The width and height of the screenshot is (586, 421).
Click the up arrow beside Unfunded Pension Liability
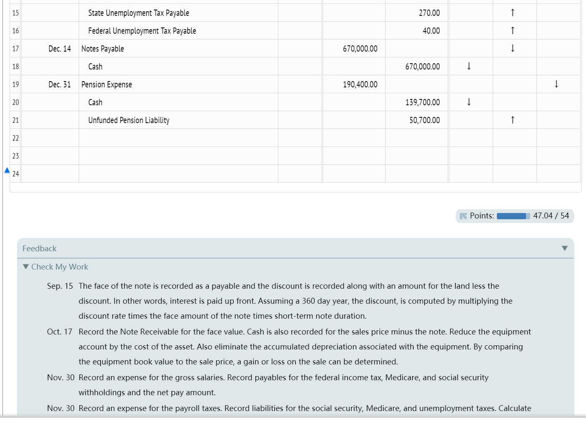click(x=513, y=120)
